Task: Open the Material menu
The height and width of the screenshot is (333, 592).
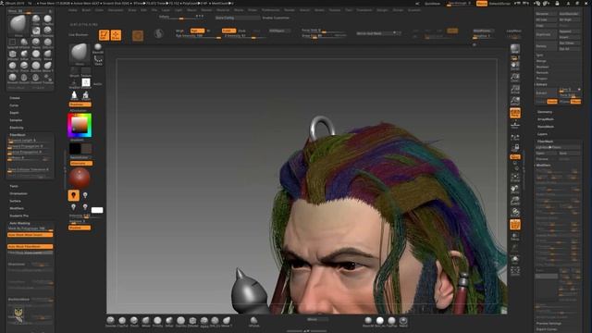Action: click(223, 10)
